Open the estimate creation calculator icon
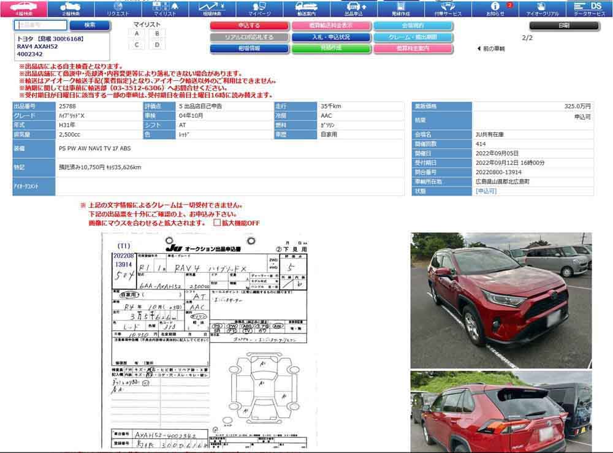613x453 pixels. pyautogui.click(x=401, y=9)
